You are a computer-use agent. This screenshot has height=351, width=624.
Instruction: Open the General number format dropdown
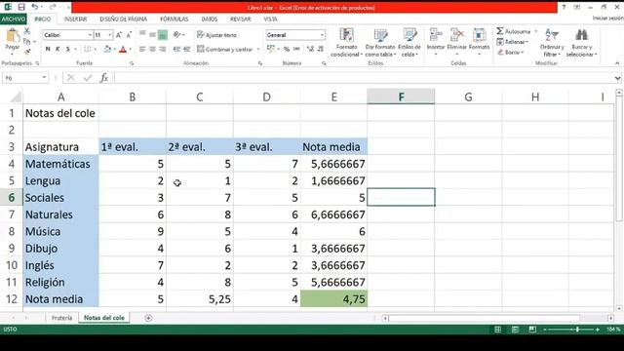click(x=322, y=35)
